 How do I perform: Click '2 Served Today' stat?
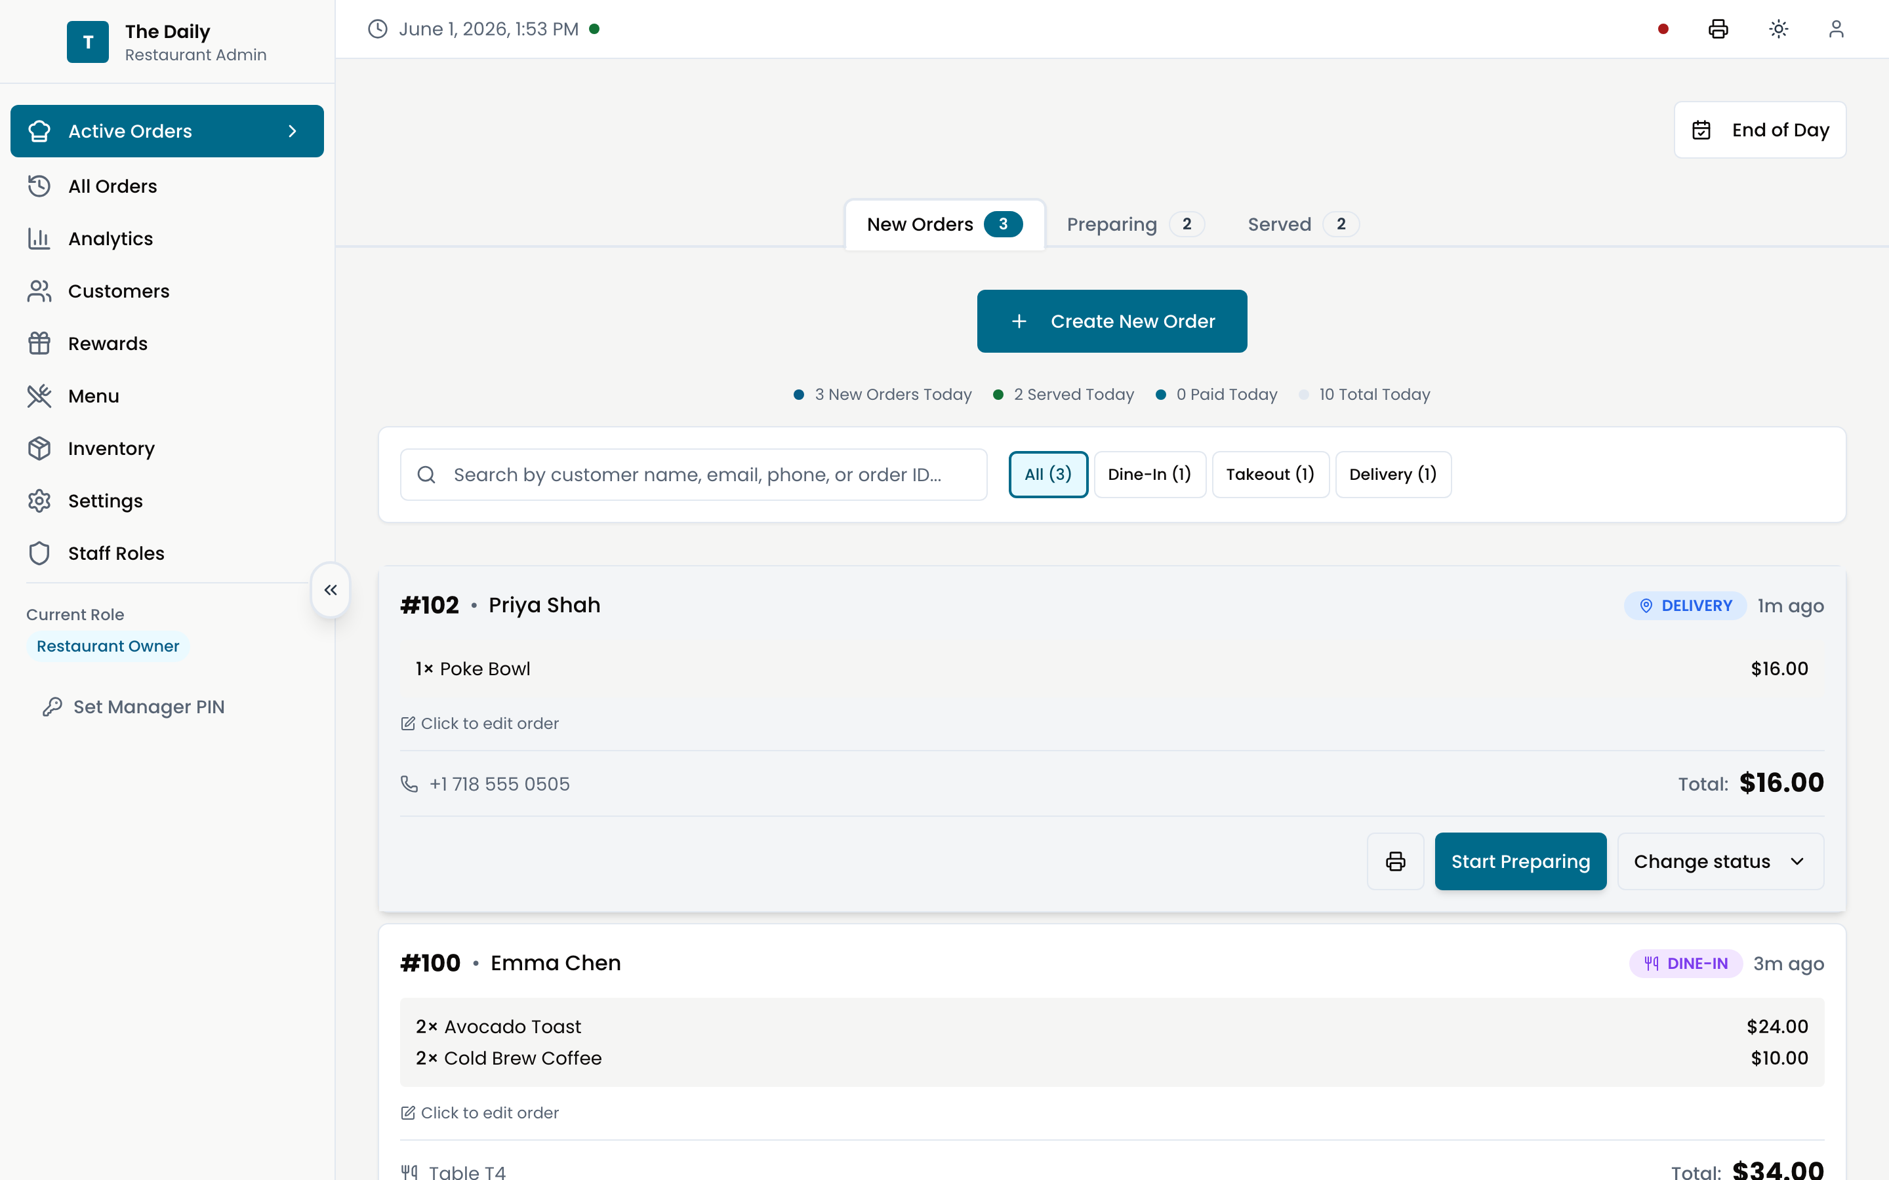(x=1063, y=394)
